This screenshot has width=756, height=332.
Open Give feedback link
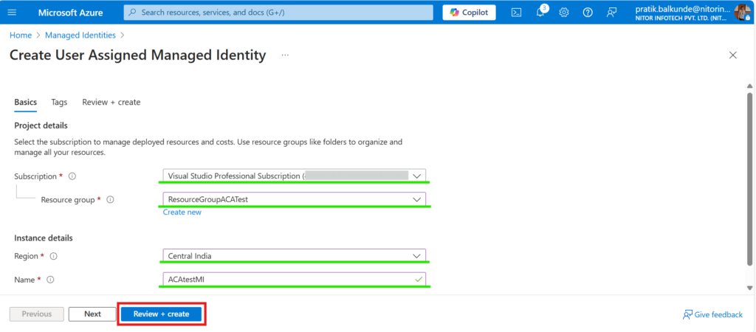[x=712, y=314]
